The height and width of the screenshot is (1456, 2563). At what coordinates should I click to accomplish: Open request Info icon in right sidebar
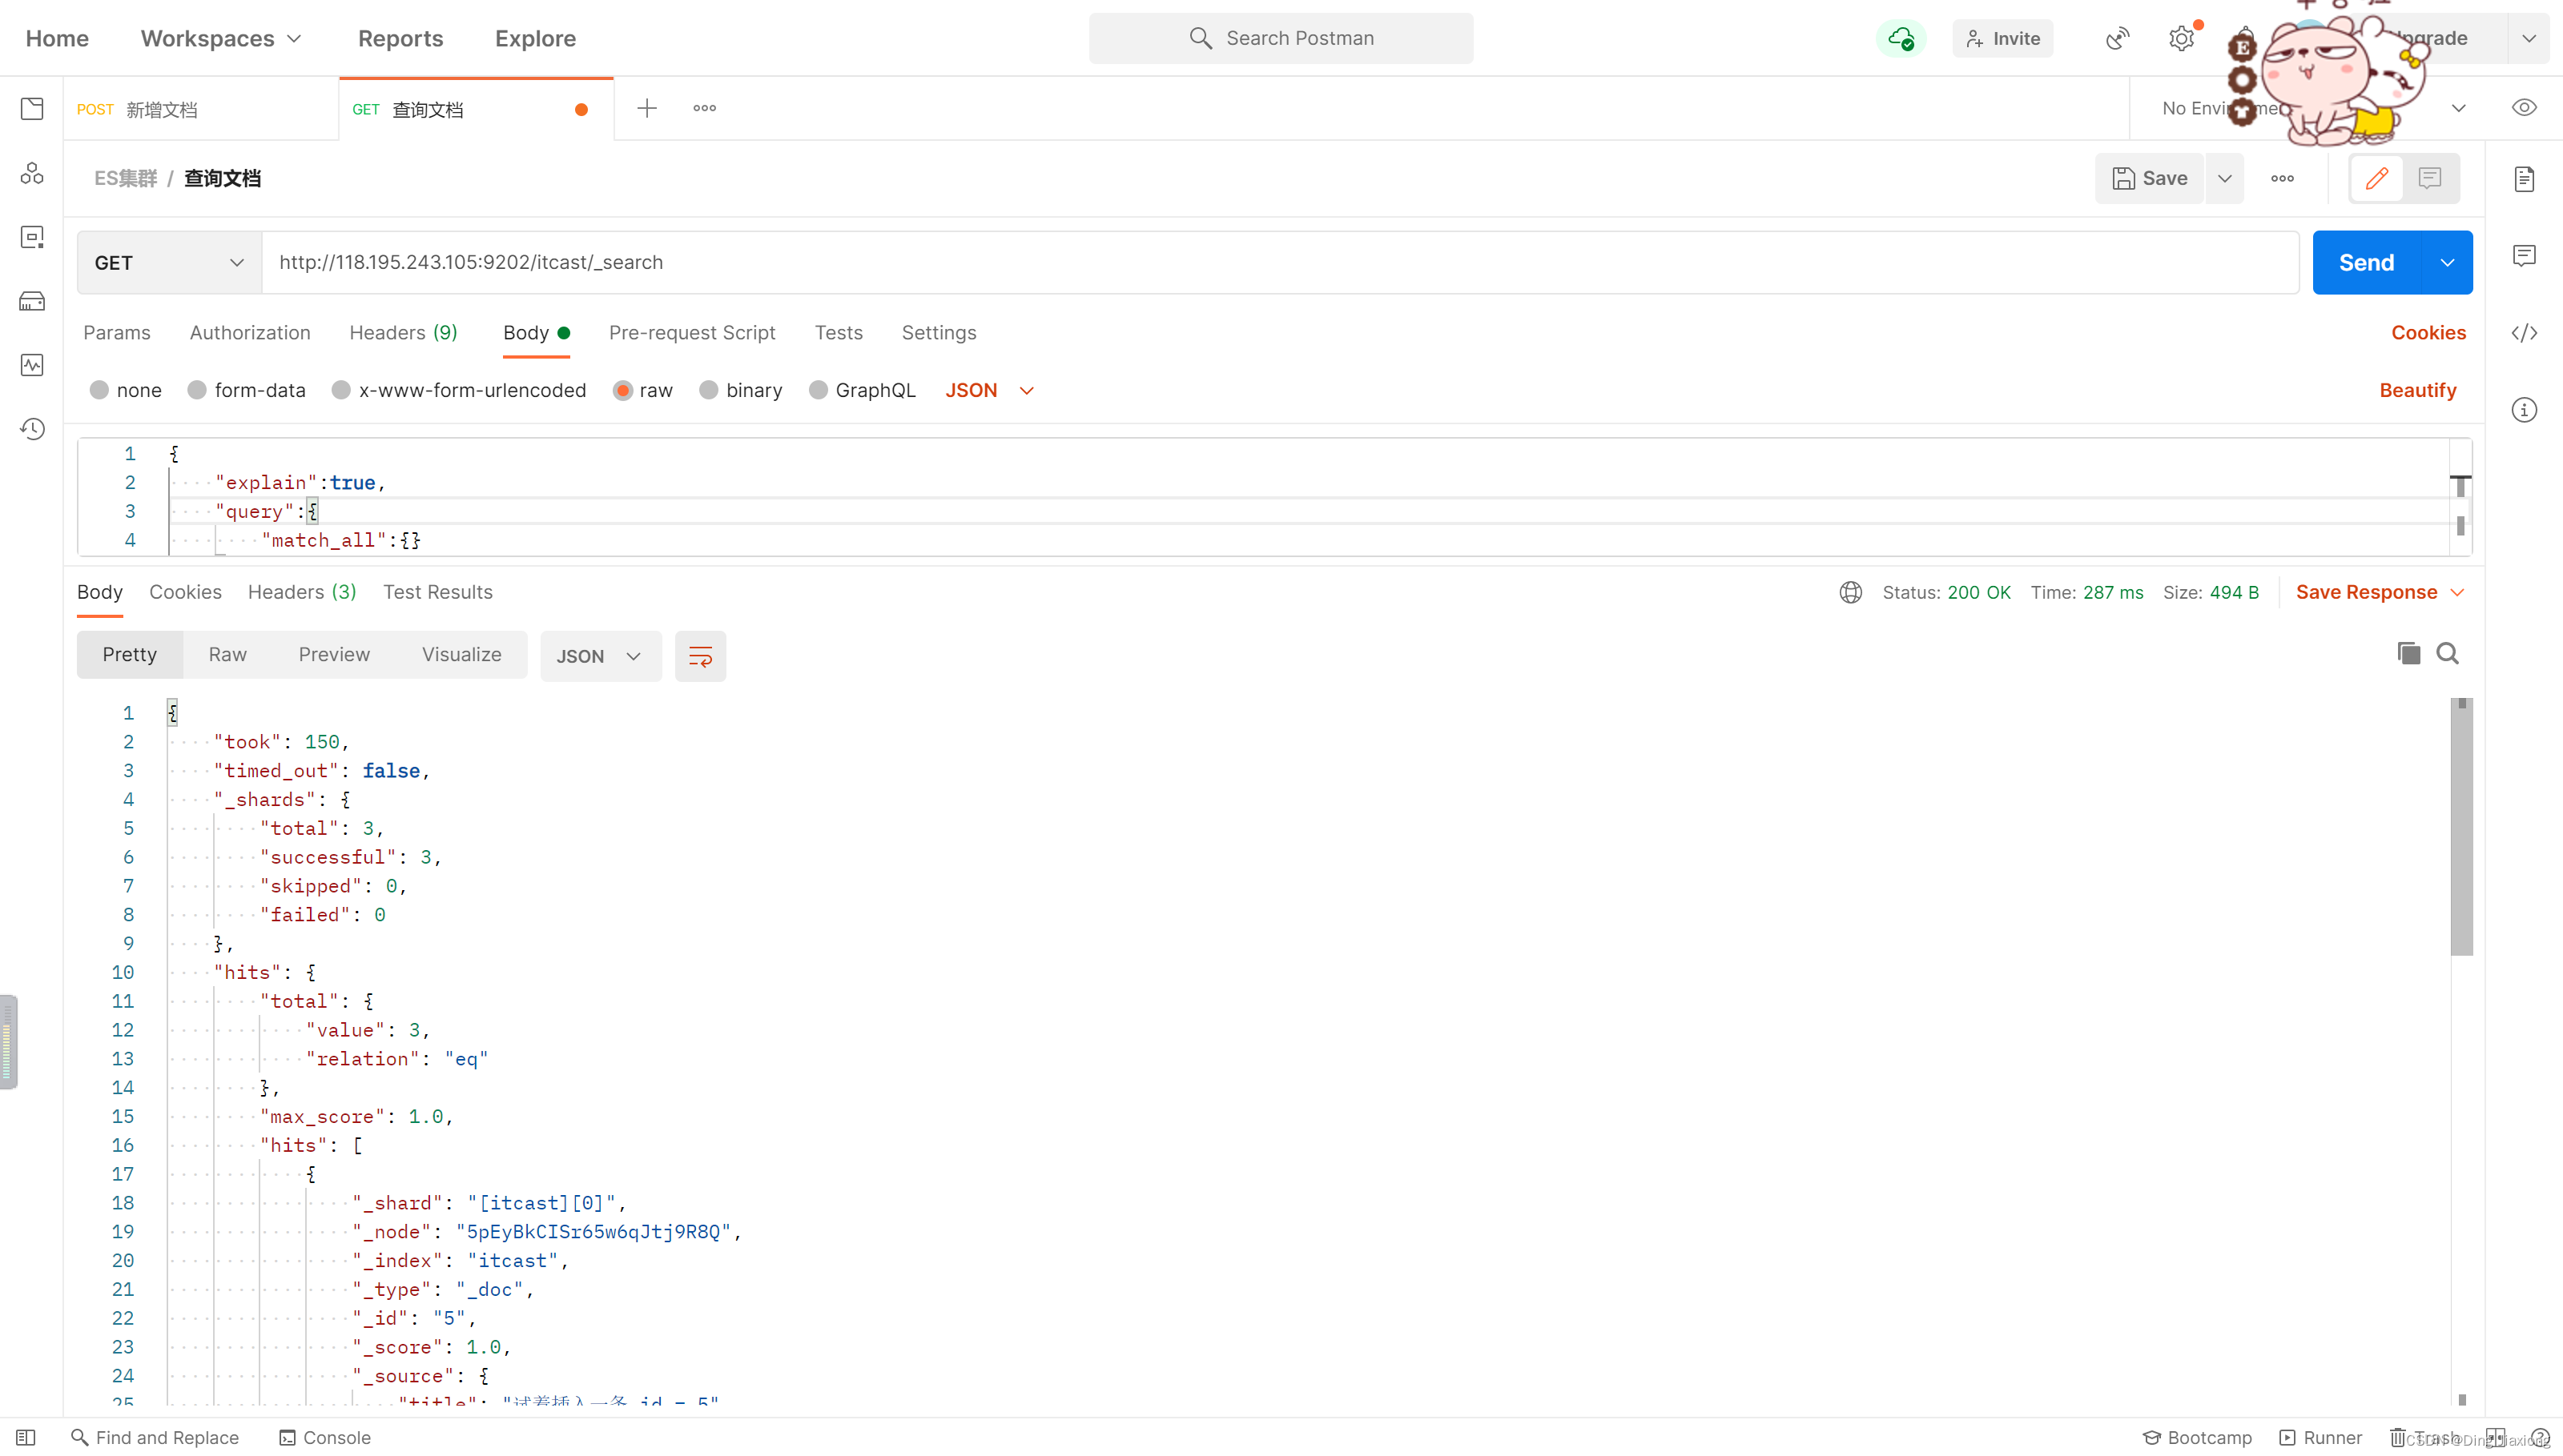2524,410
